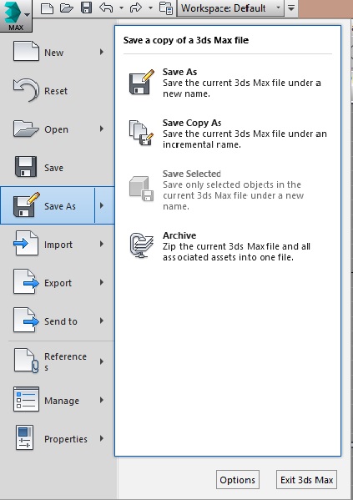Screen dimensions: 353x500
Task: Click the Import page arrow icon
Action: click(x=26, y=243)
